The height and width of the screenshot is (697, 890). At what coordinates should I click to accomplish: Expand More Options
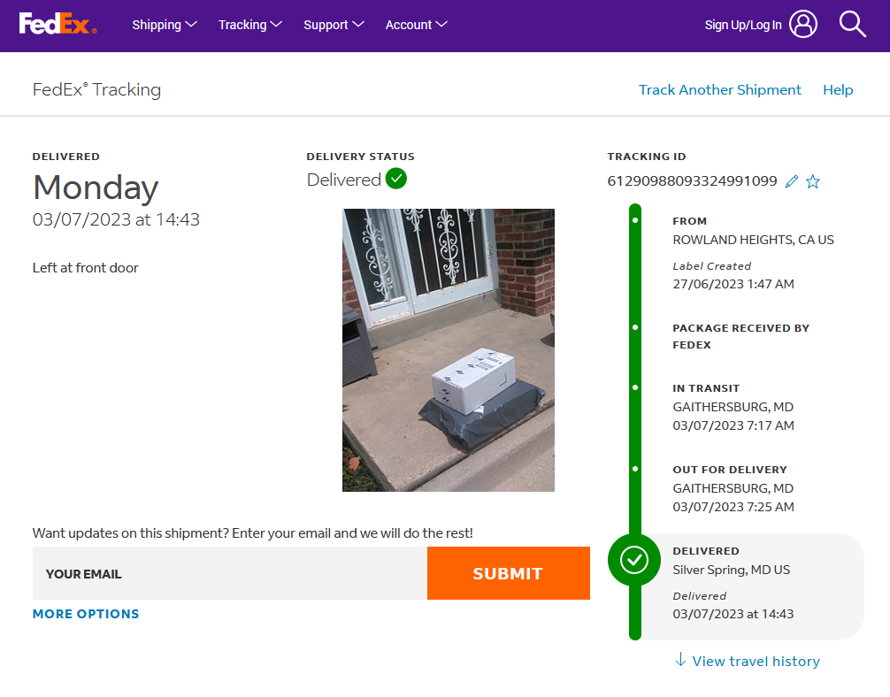[86, 614]
